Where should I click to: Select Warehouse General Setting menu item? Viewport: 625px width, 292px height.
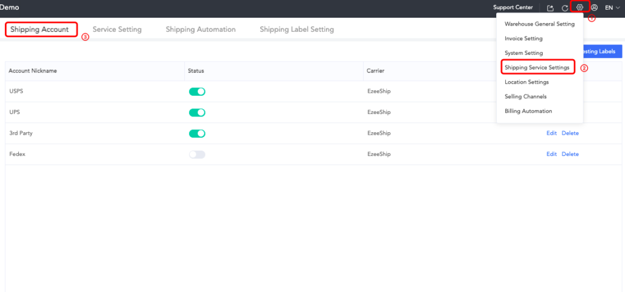[540, 24]
